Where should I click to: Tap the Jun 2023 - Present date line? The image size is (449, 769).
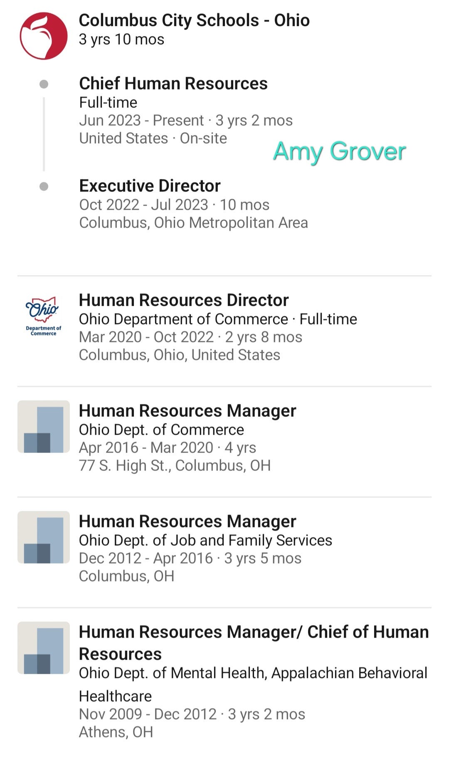click(x=186, y=120)
